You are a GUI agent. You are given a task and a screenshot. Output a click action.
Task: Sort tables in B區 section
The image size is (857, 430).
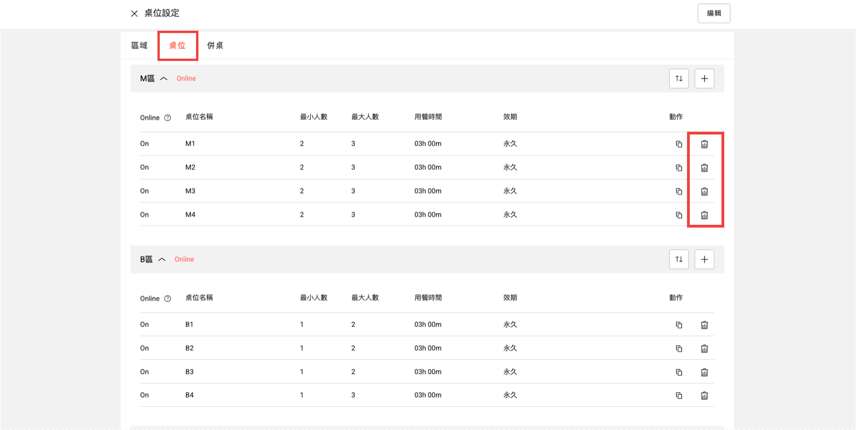click(679, 259)
